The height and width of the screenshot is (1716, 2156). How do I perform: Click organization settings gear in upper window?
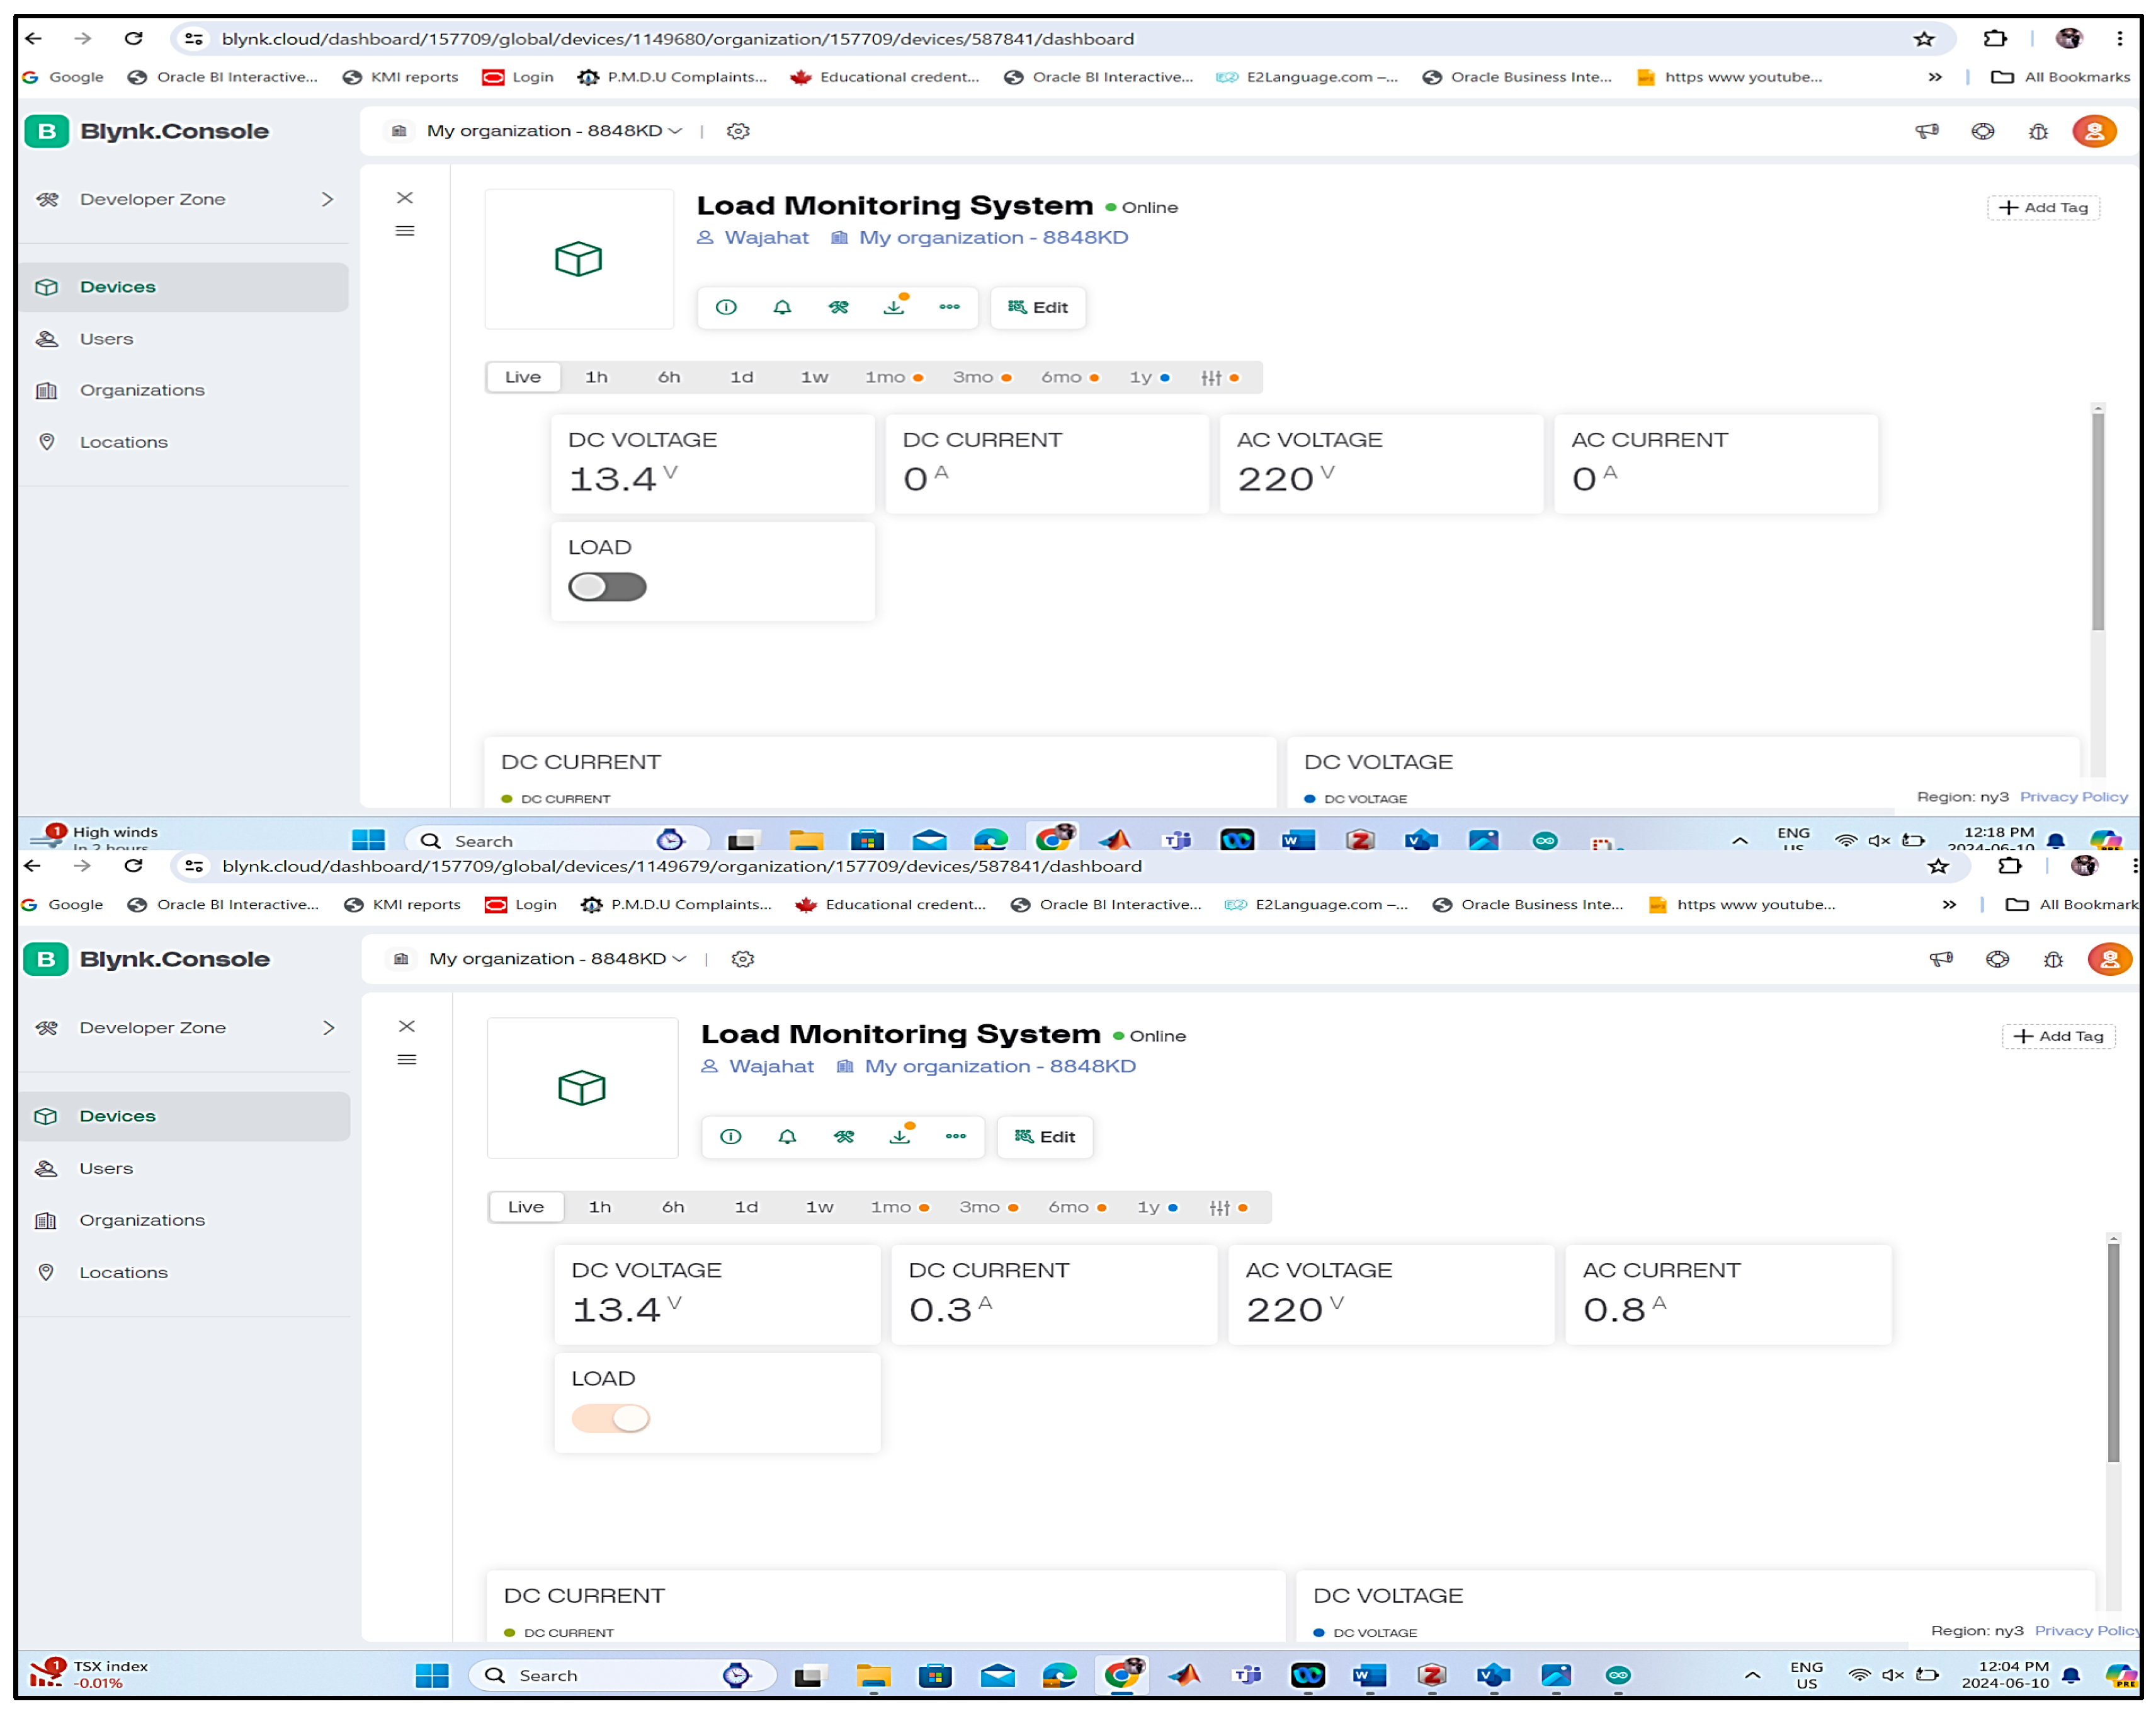click(x=738, y=131)
